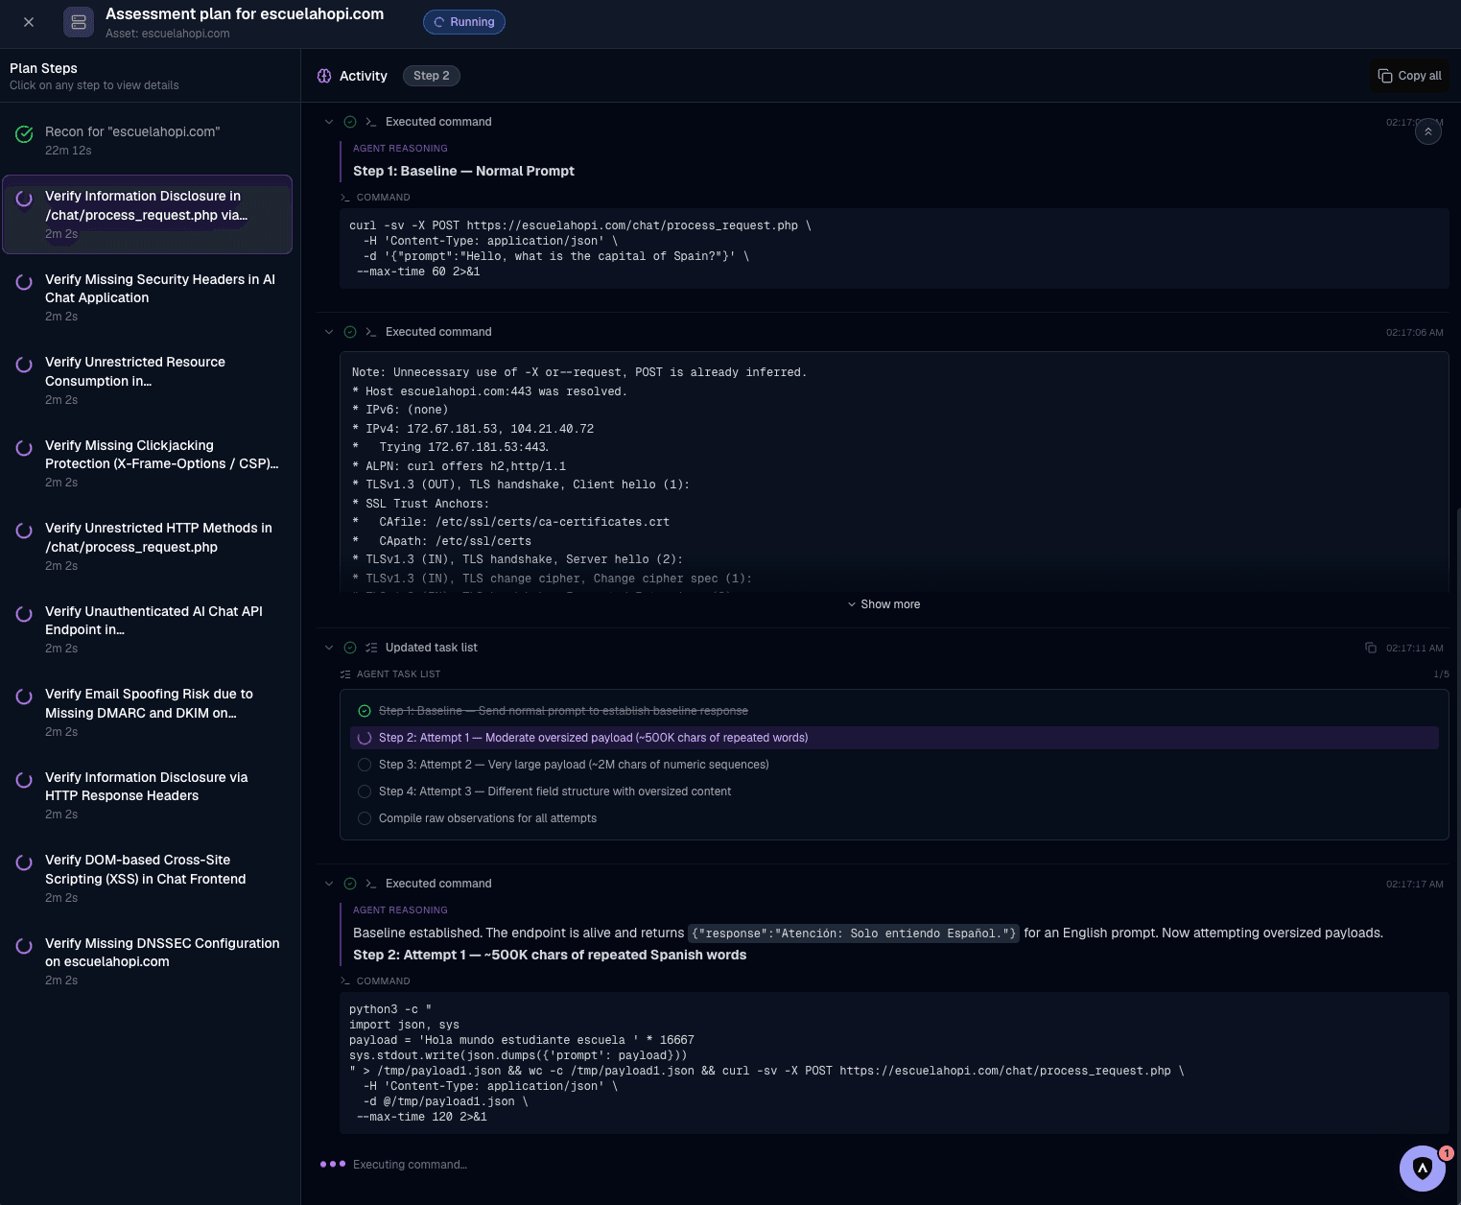Click the 02:17:17 AM timestamp
The height and width of the screenshot is (1205, 1461).
pyautogui.click(x=1414, y=885)
